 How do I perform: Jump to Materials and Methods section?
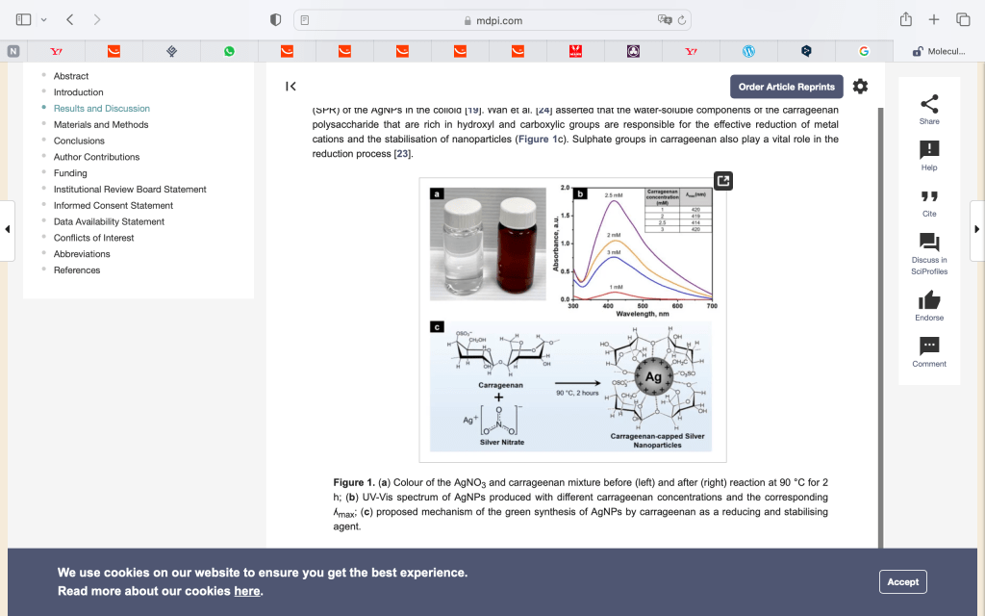(101, 124)
